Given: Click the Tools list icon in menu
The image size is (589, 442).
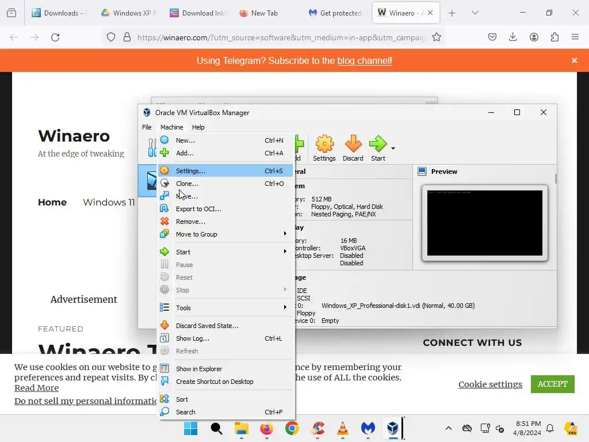Looking at the screenshot, I should [165, 307].
